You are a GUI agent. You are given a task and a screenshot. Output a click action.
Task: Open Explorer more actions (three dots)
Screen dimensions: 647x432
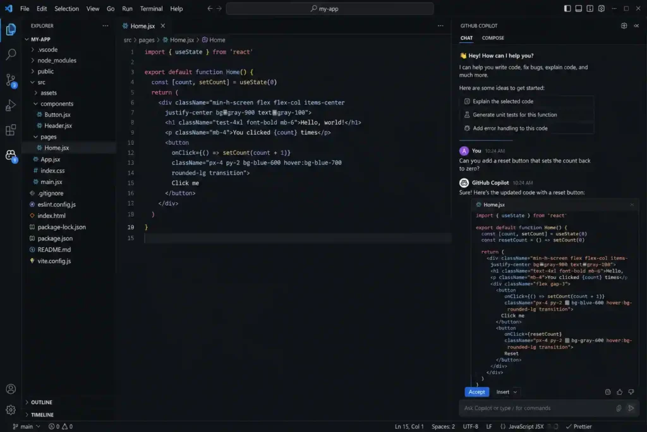click(x=106, y=25)
